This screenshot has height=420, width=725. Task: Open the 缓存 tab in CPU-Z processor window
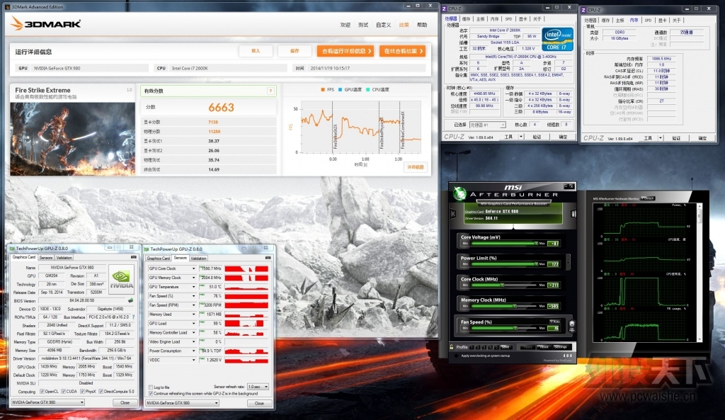(466, 19)
